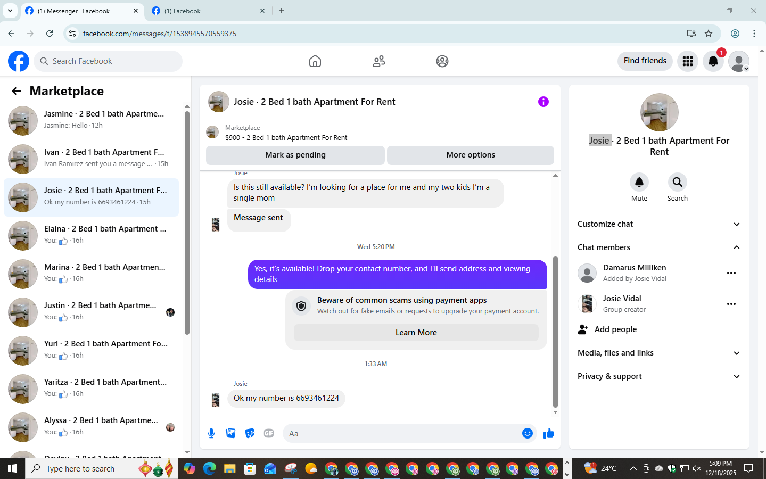Open a new browser tab
This screenshot has height=479, width=766.
(x=282, y=11)
